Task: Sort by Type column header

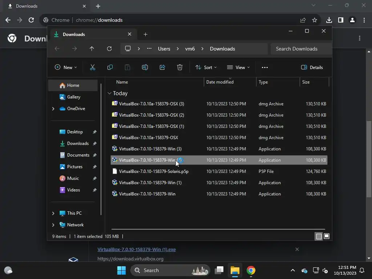Action: 263,82
